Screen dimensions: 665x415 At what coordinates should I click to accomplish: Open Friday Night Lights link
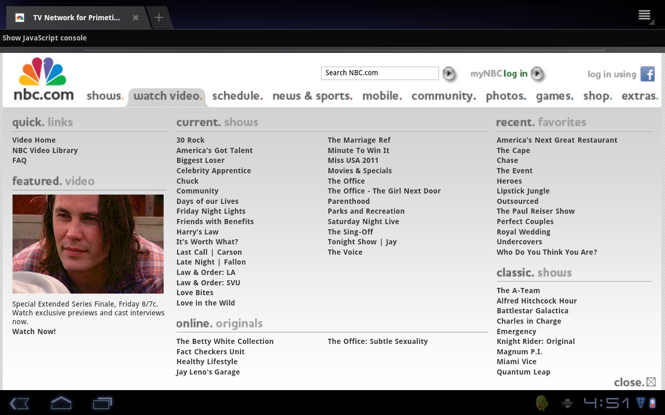coord(211,211)
